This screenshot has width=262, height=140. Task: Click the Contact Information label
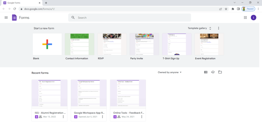click(77, 58)
